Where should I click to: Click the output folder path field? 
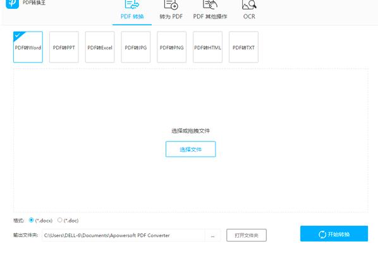(x=123, y=236)
